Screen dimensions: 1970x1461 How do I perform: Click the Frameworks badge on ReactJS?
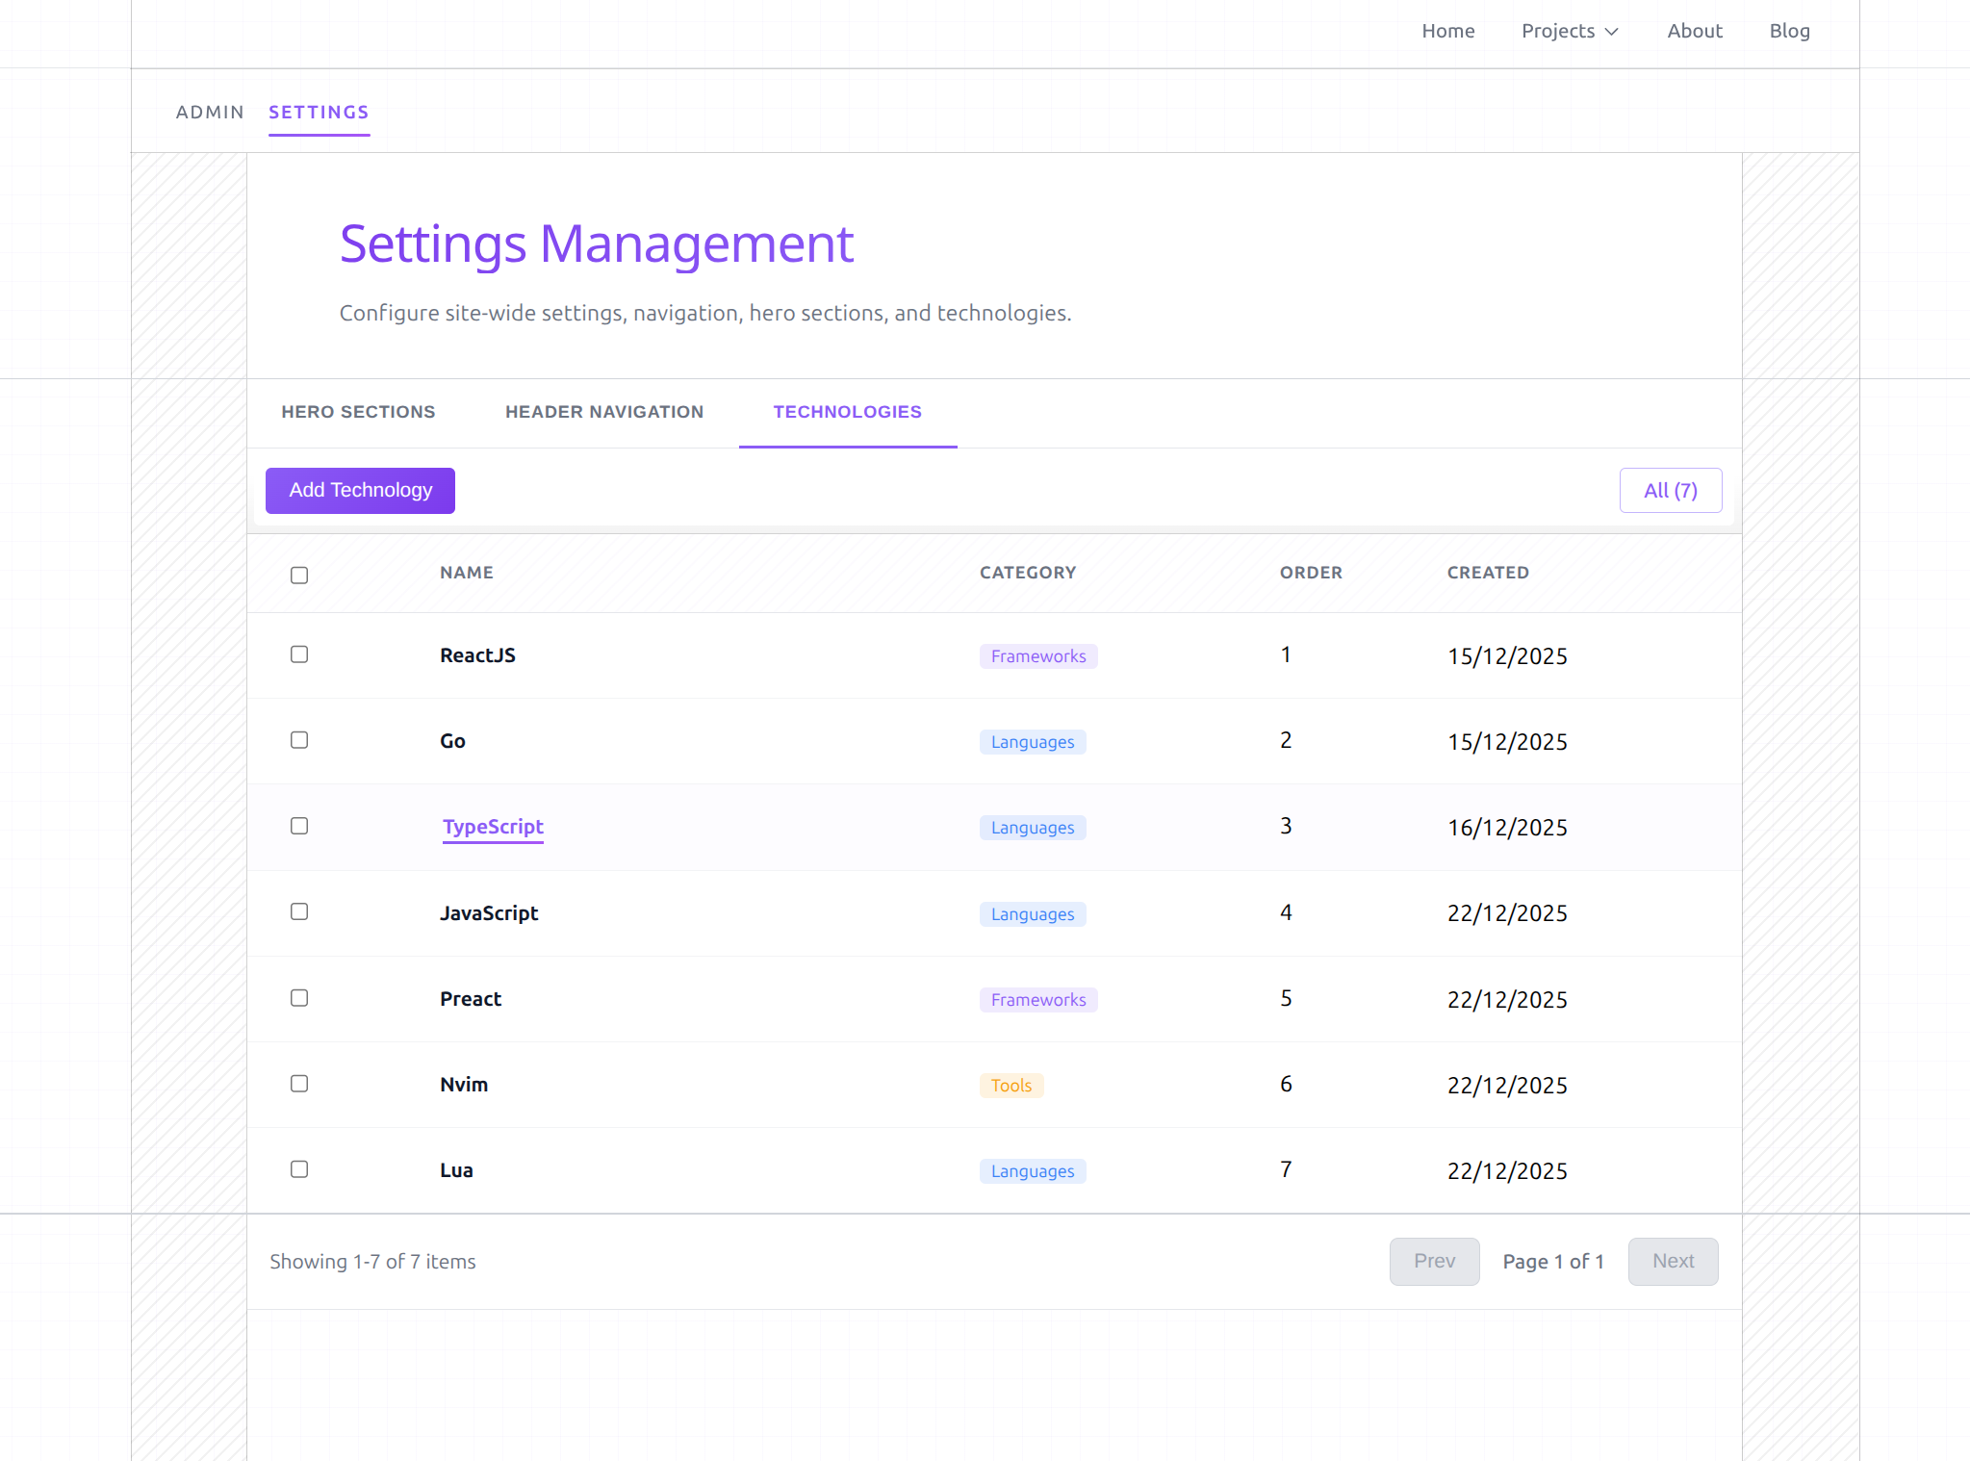click(1037, 655)
